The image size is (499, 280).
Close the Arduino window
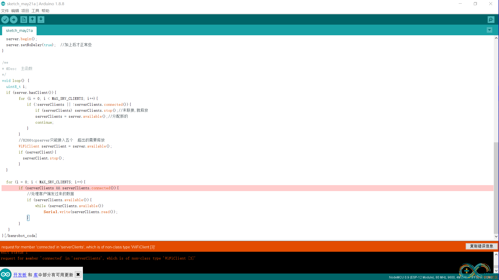coord(491,4)
